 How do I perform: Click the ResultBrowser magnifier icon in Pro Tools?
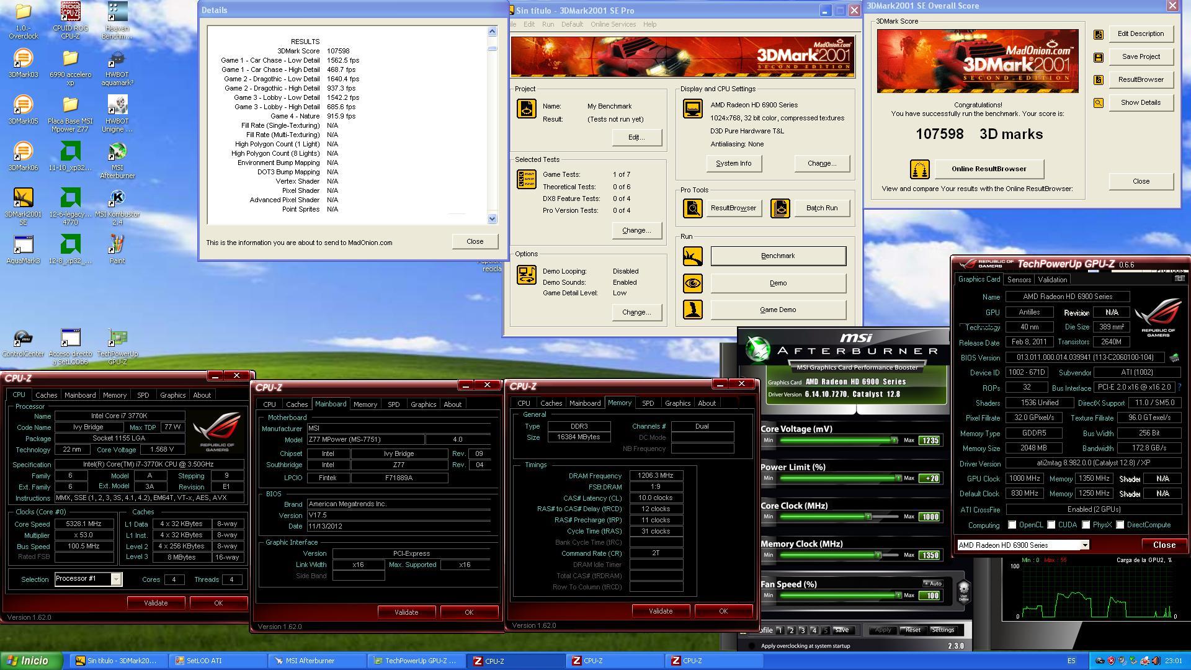tap(692, 208)
